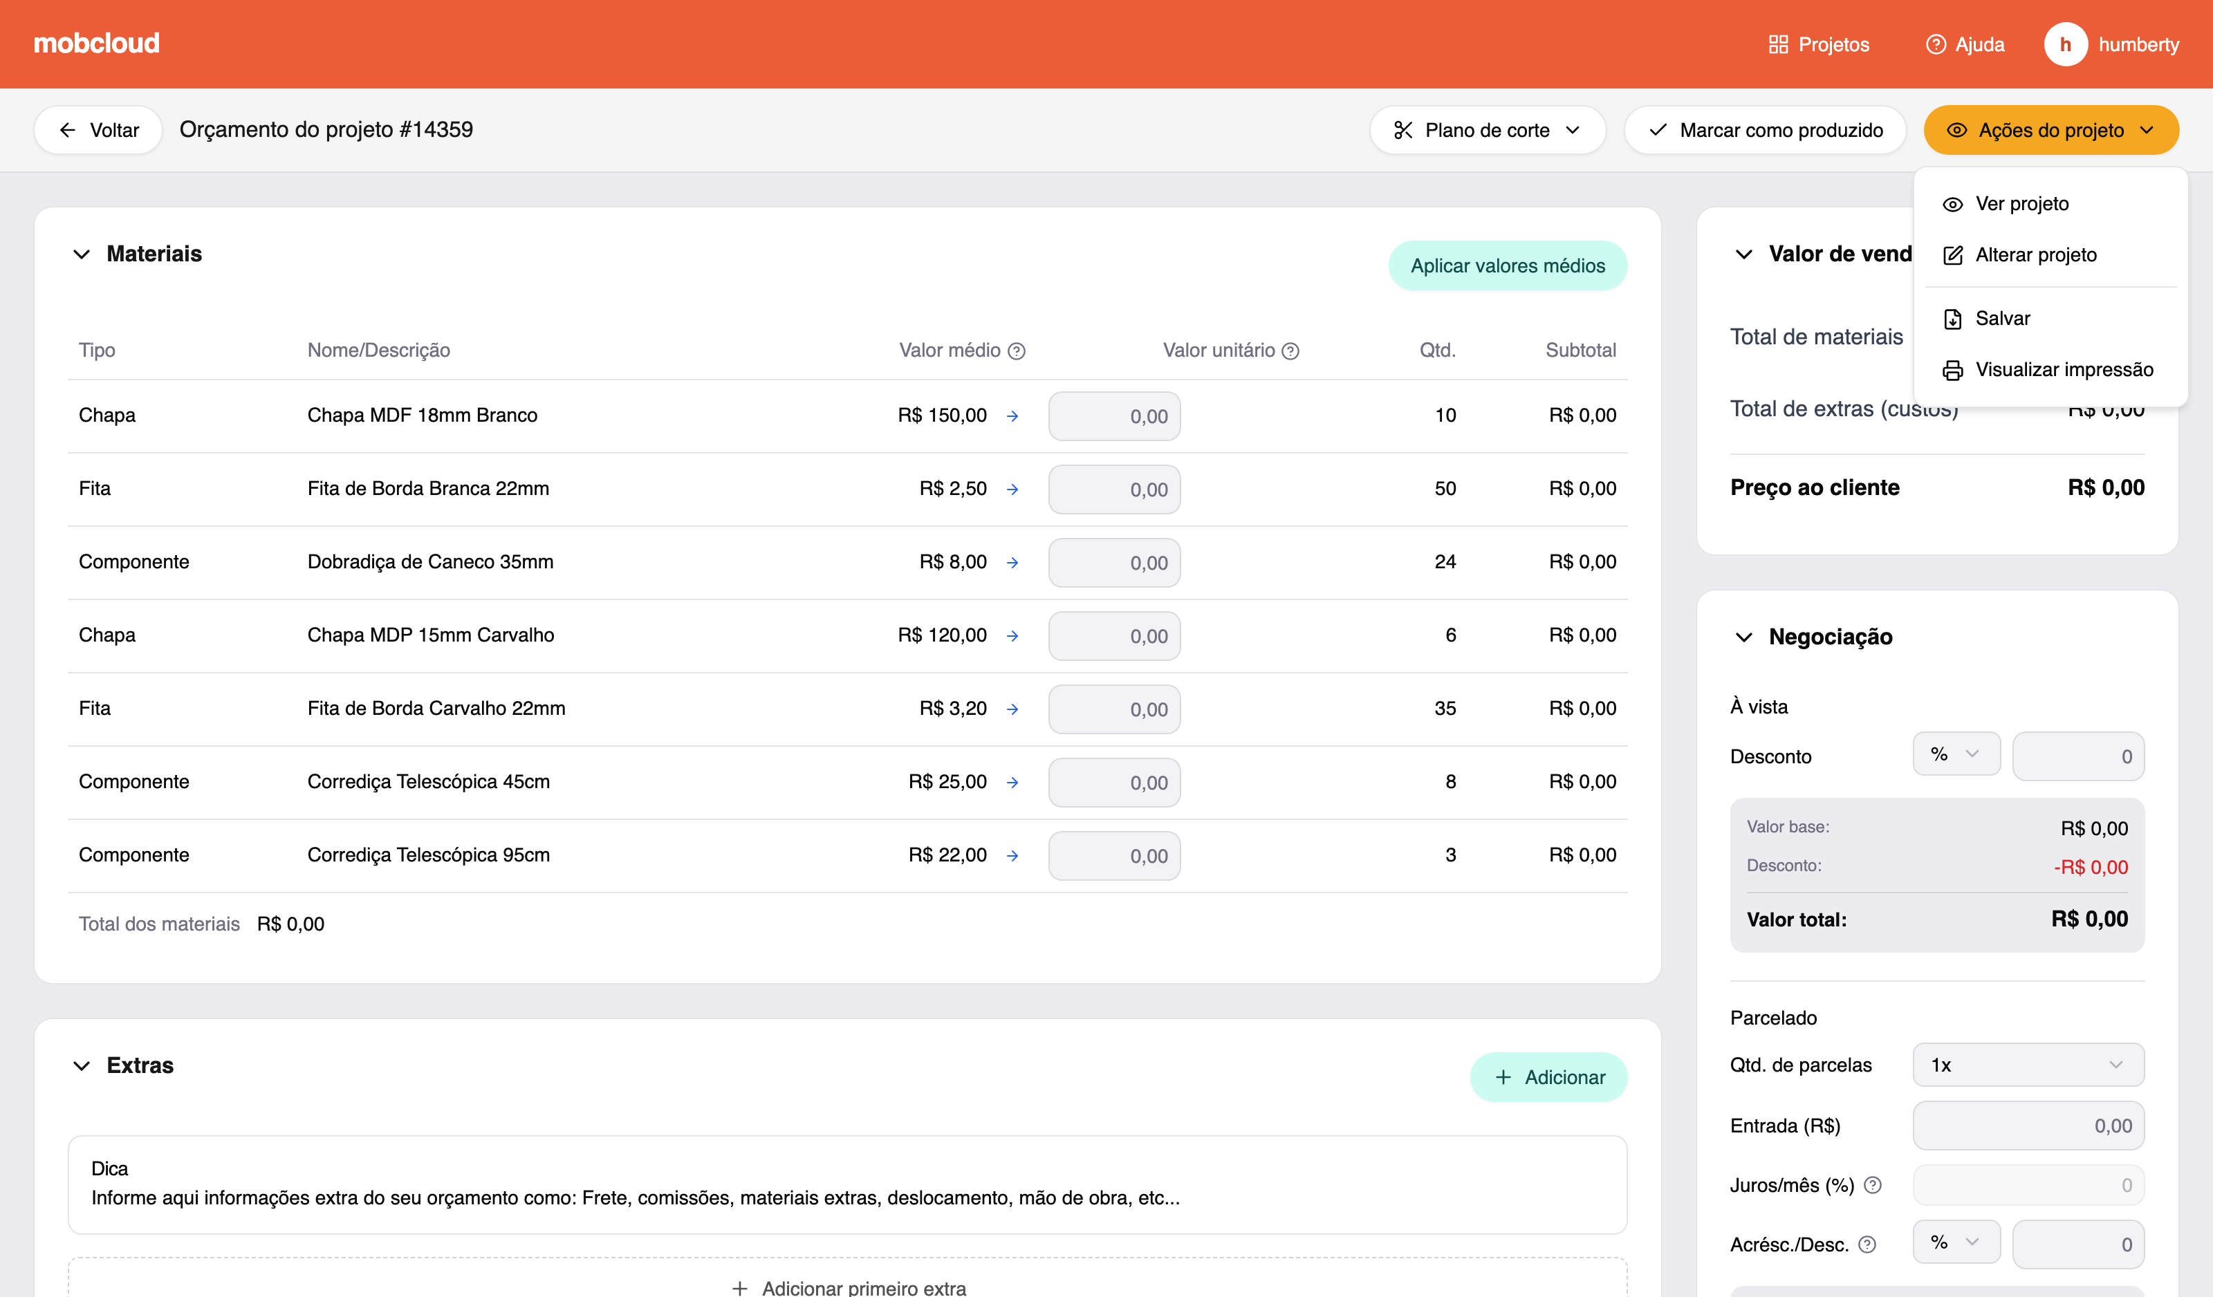Select Ver projeto from the menu
This screenshot has width=2213, height=1297.
coord(2050,204)
